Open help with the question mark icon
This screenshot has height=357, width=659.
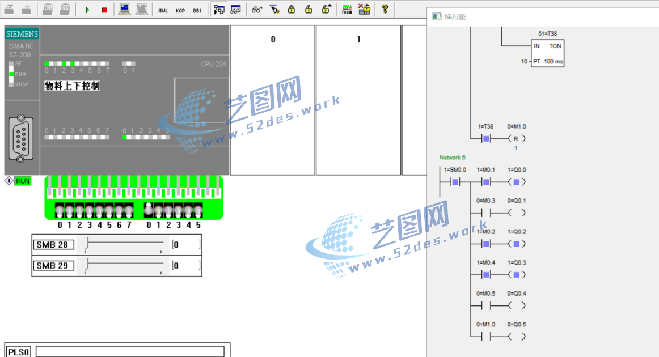pos(385,10)
